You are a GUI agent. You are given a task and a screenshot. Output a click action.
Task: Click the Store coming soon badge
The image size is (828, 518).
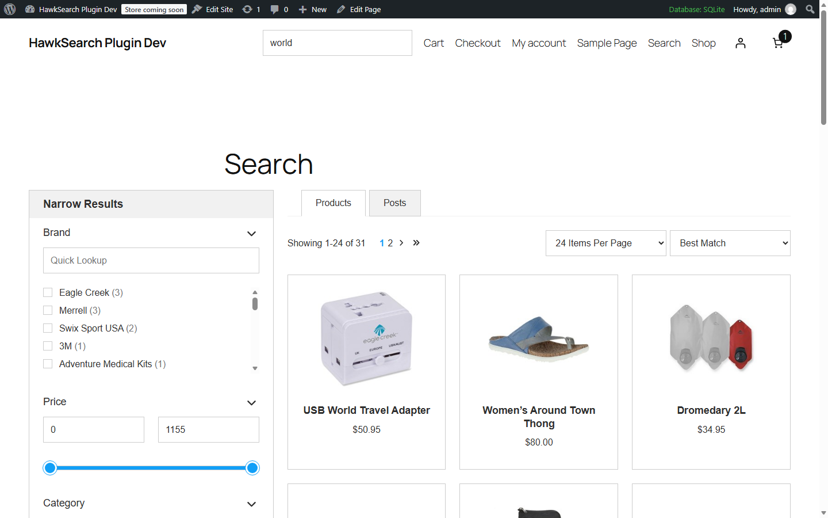[x=154, y=9]
